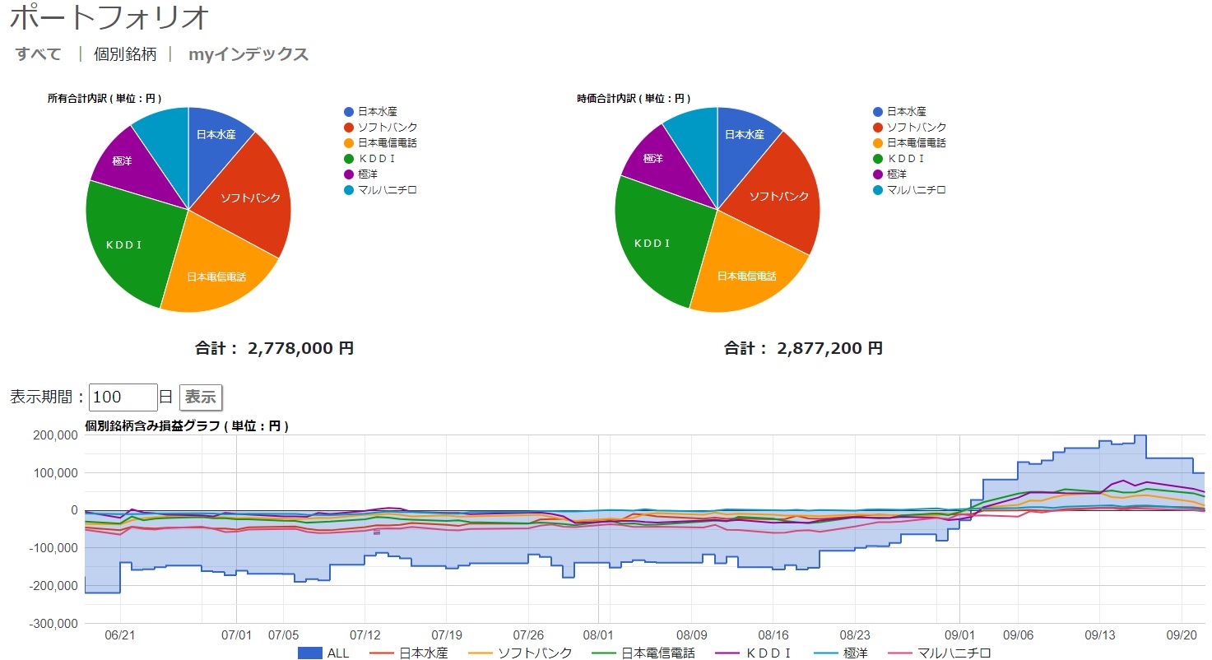Click マルハニチロ legend entry in left pie legend
Viewport: 1212px width, 660px height.
coord(380,190)
